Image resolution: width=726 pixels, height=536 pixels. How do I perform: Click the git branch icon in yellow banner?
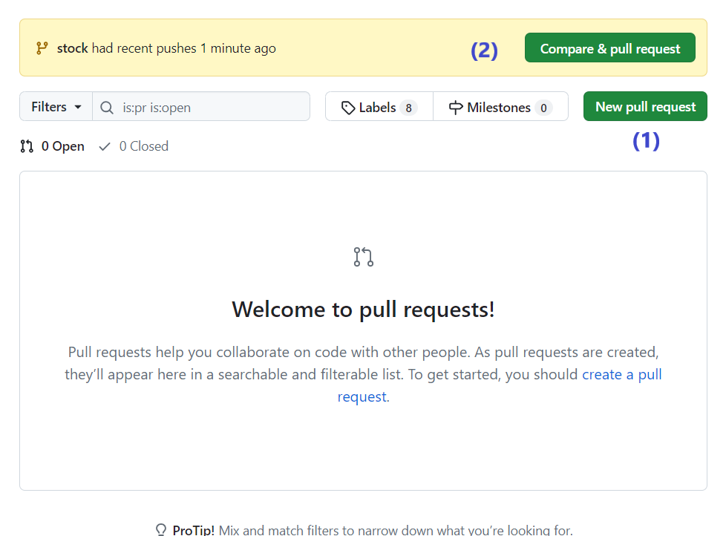tap(42, 48)
